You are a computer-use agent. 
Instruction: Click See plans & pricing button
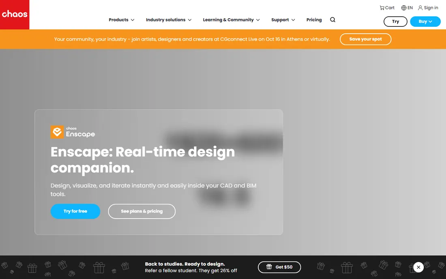[x=142, y=211]
